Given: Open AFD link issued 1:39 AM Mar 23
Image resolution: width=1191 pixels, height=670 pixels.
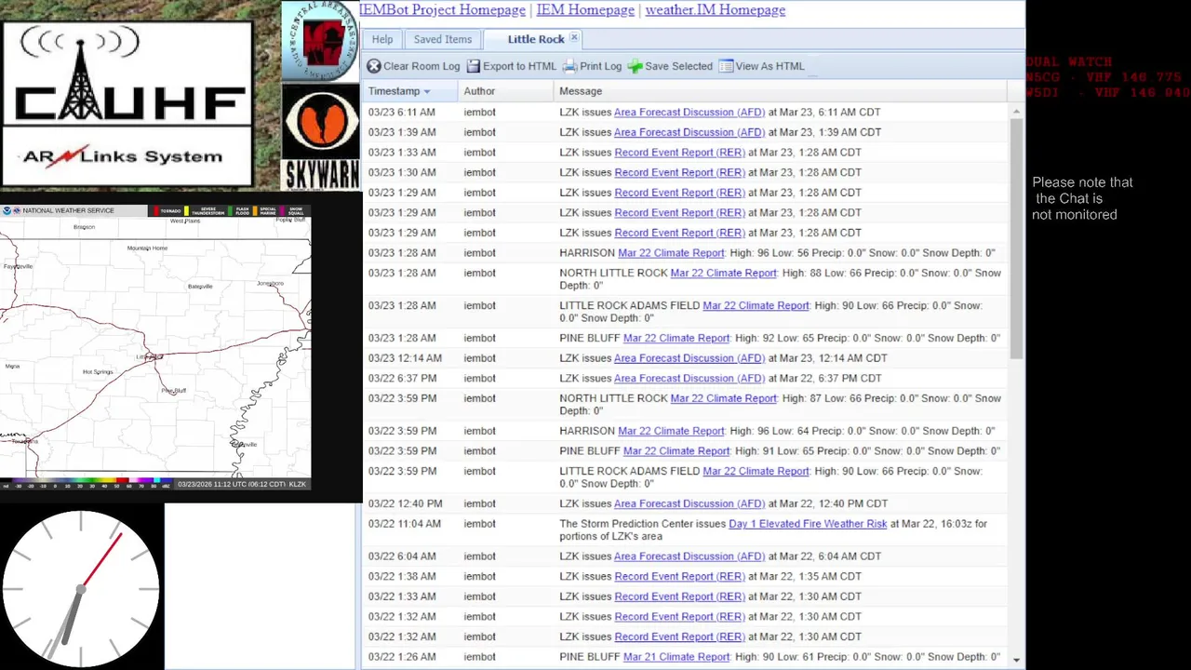Looking at the screenshot, I should tap(689, 132).
